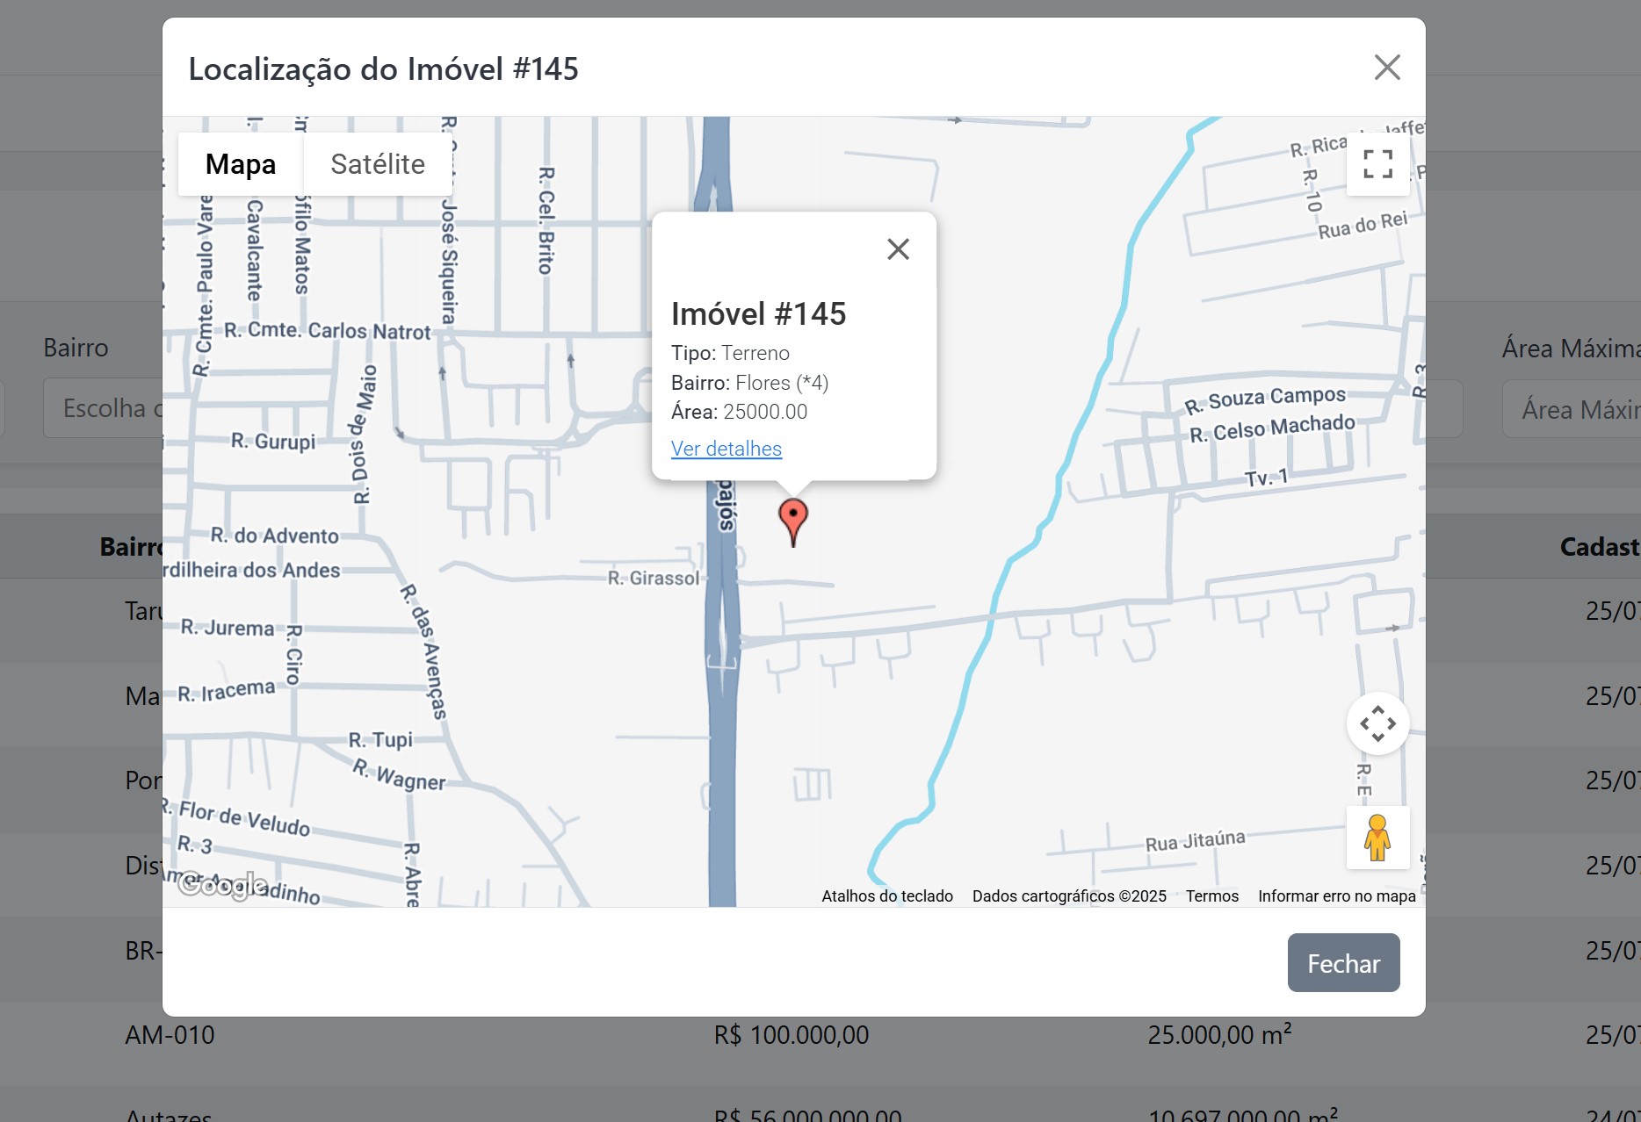Close the Localização do Imóvel modal with X

click(1387, 68)
